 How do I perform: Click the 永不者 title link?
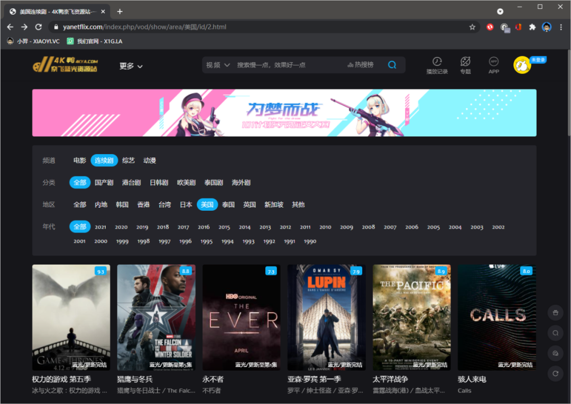213,379
